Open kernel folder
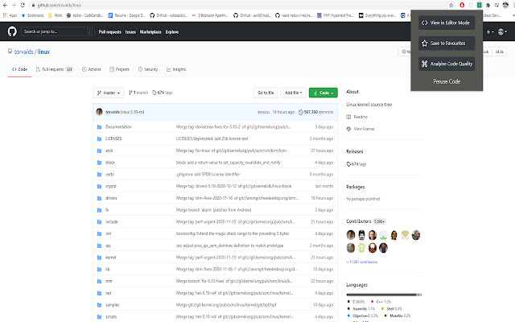 pos(111,258)
